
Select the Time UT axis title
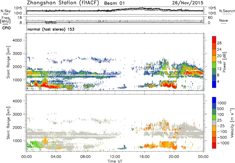click(115, 161)
